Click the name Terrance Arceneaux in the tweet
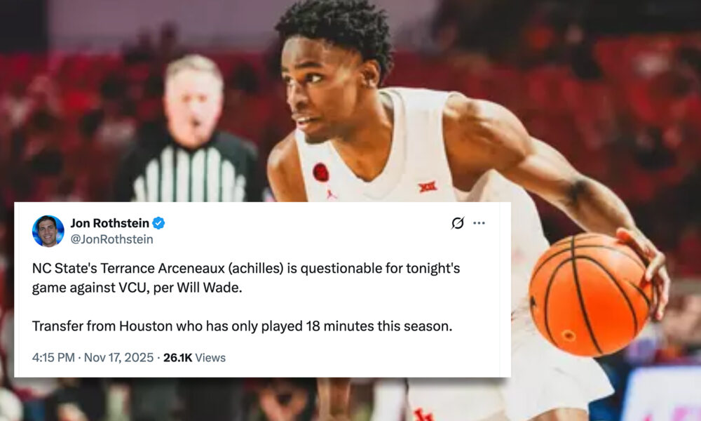 [163, 268]
